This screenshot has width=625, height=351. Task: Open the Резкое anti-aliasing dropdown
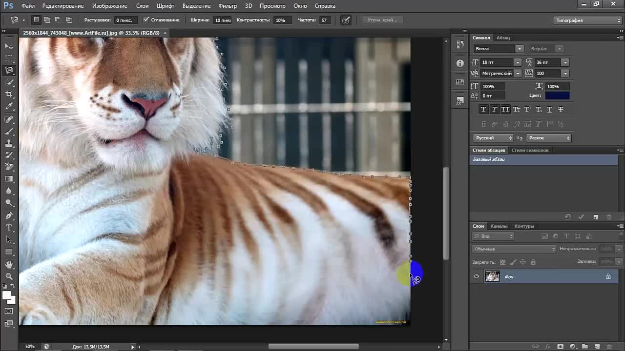pyautogui.click(x=548, y=138)
